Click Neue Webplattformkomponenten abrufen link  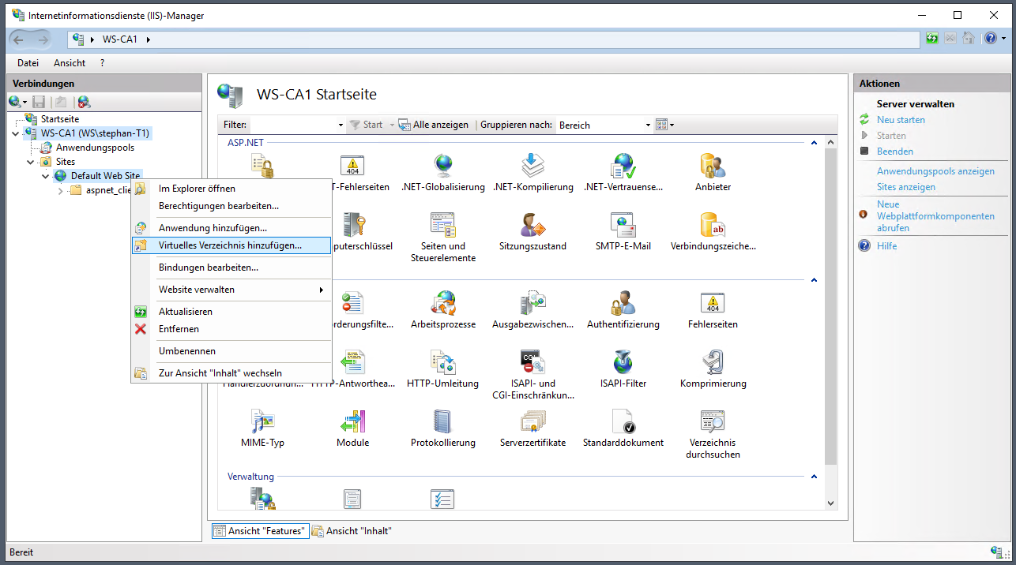pyautogui.click(x=935, y=216)
